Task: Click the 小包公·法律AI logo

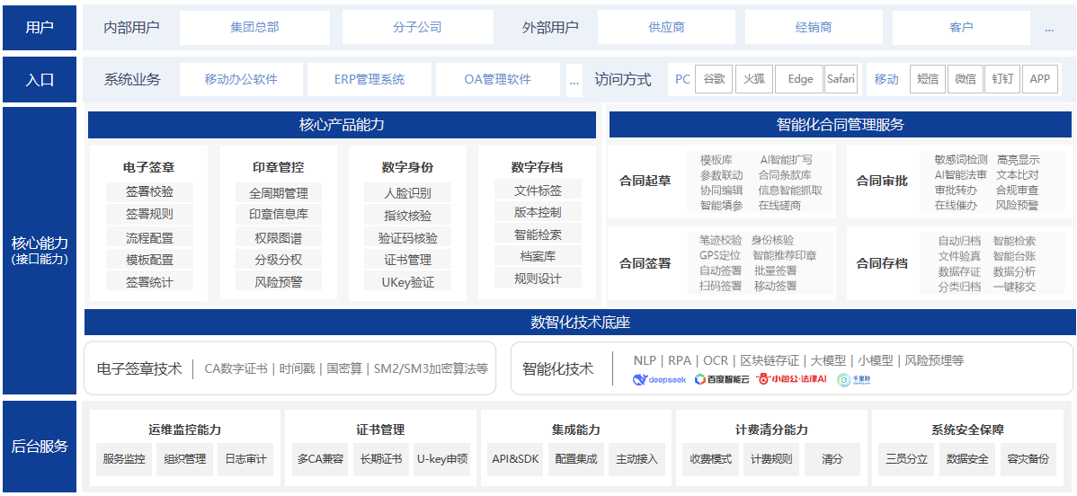Action: click(x=791, y=380)
